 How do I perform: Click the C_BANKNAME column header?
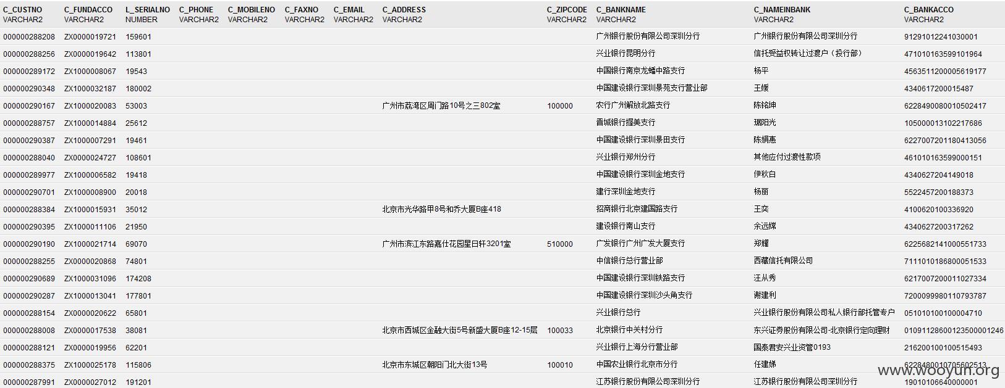tap(621, 10)
